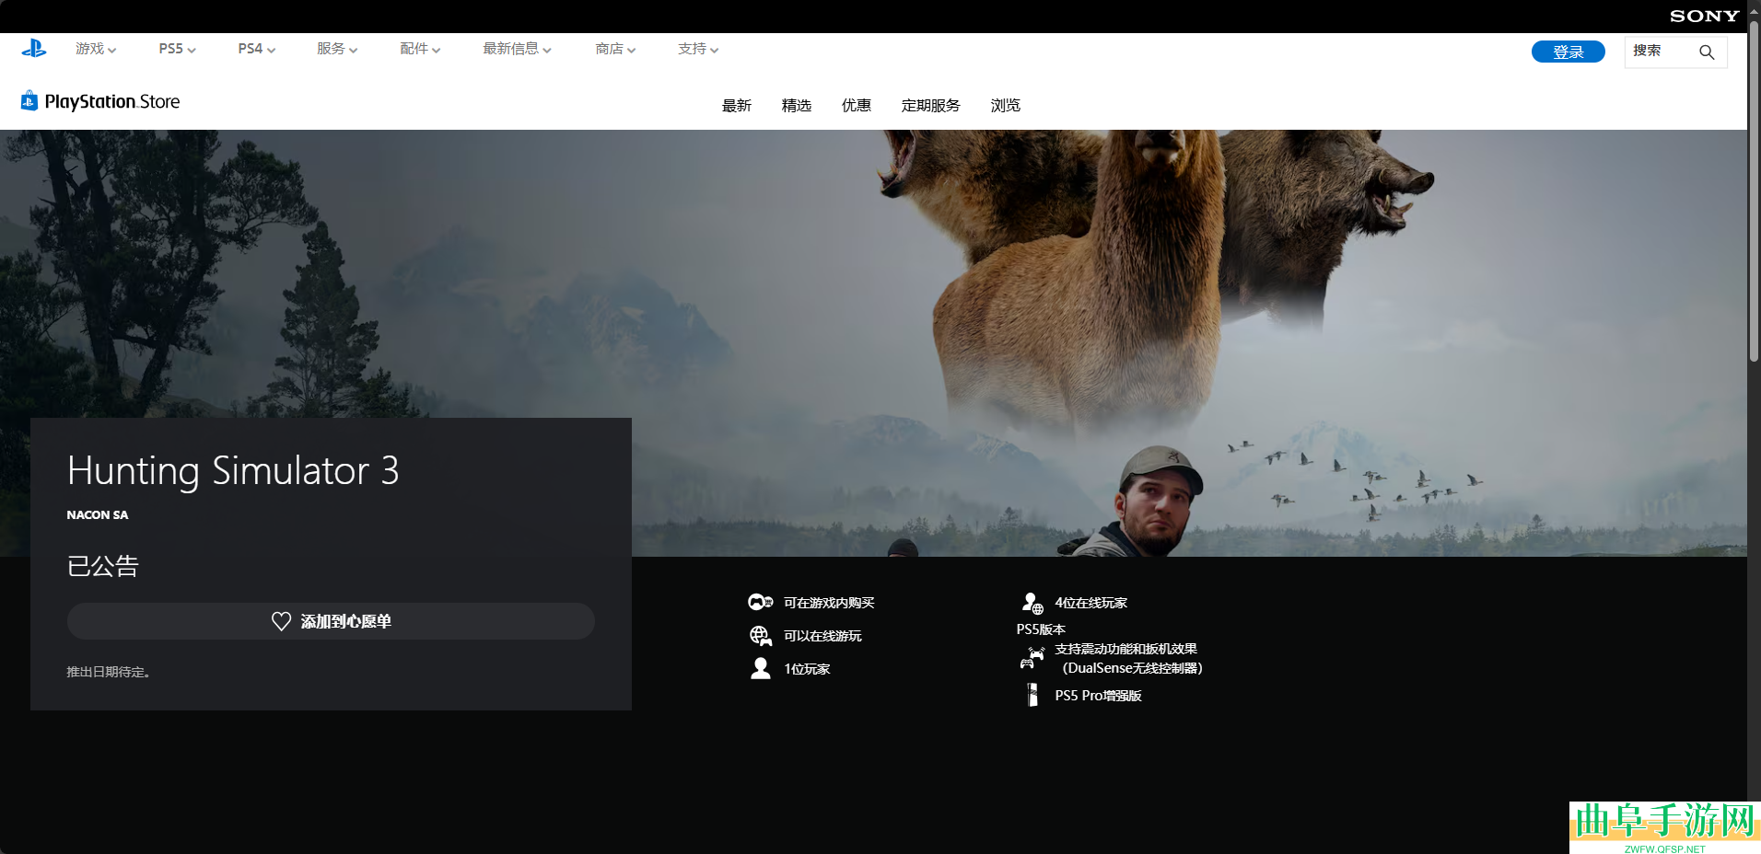1761x854 pixels.
Task: Expand the 配件 dropdown menu
Action: [x=420, y=49]
